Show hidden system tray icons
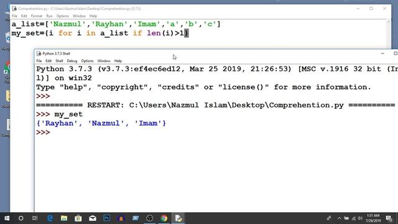Viewport: 398px width, 224px height. click(339, 218)
